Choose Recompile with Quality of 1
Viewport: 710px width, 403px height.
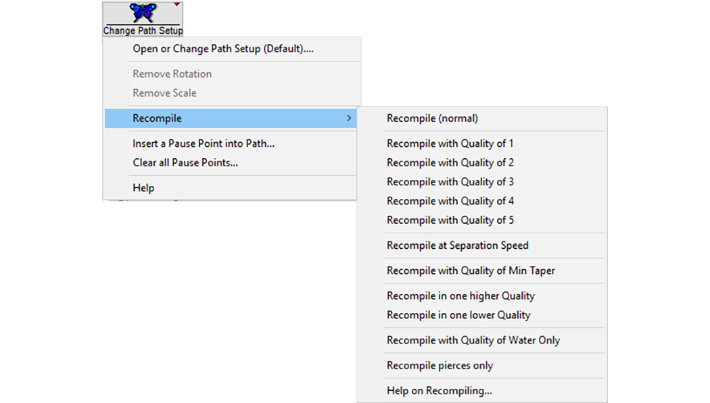(450, 143)
